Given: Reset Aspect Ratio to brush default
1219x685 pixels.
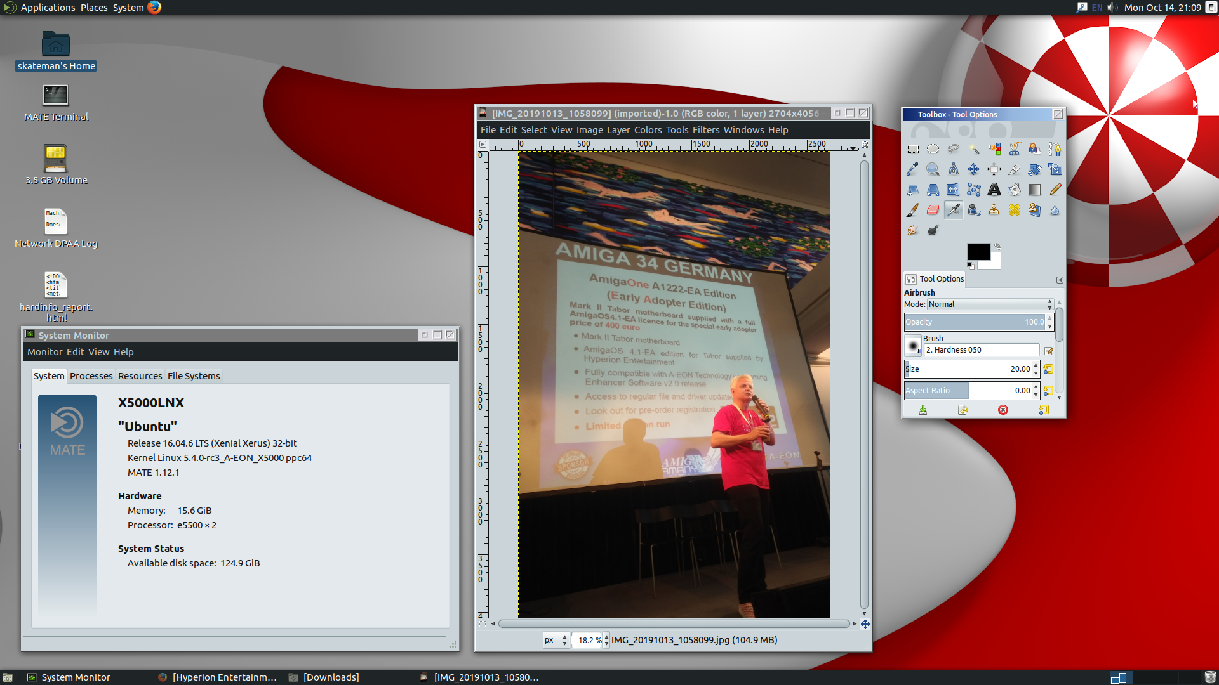Looking at the screenshot, I should pos(1048,391).
